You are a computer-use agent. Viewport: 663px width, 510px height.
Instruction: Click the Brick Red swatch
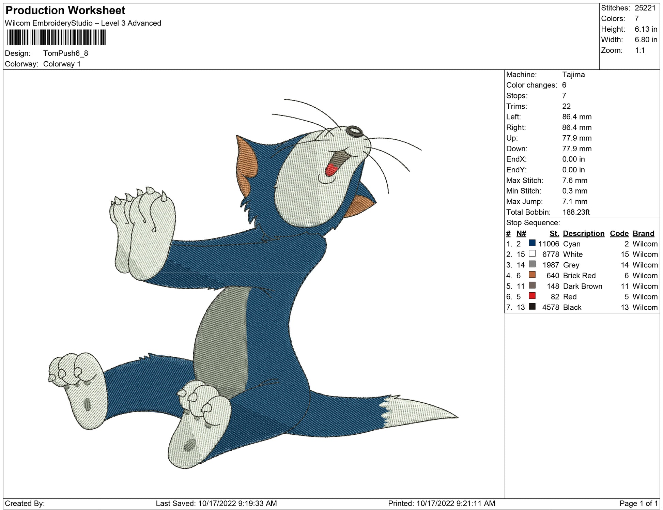[532, 275]
